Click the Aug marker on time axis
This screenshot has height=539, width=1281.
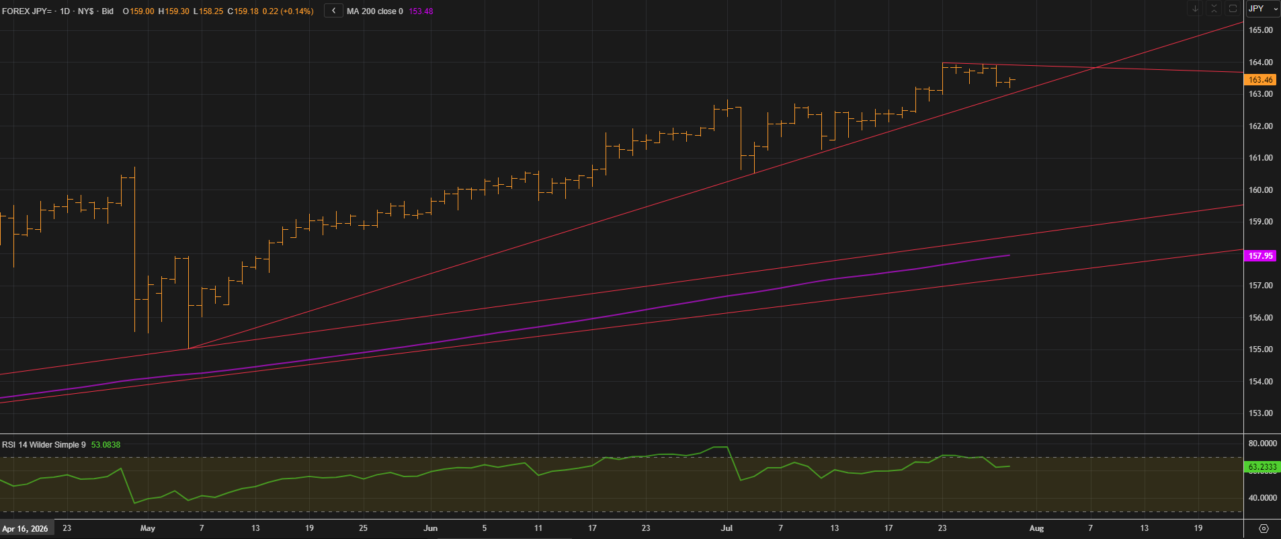1037,528
